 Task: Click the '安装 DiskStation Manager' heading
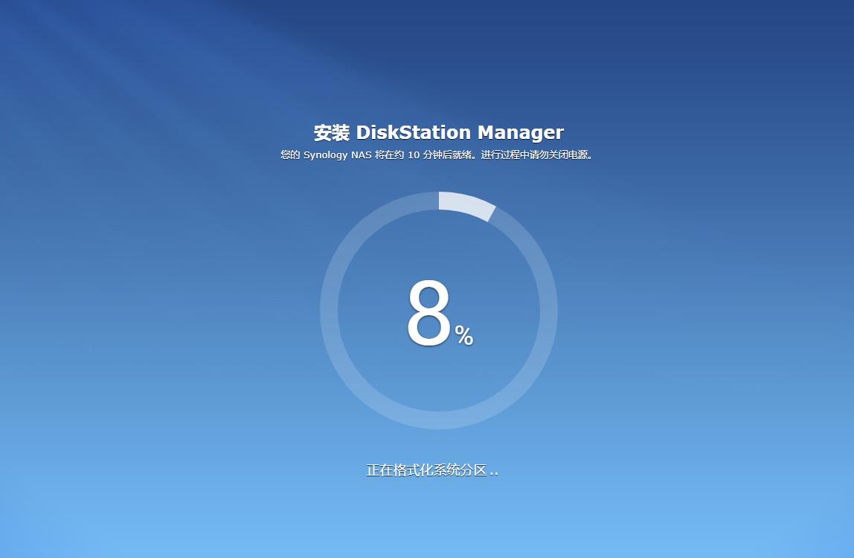pos(438,132)
